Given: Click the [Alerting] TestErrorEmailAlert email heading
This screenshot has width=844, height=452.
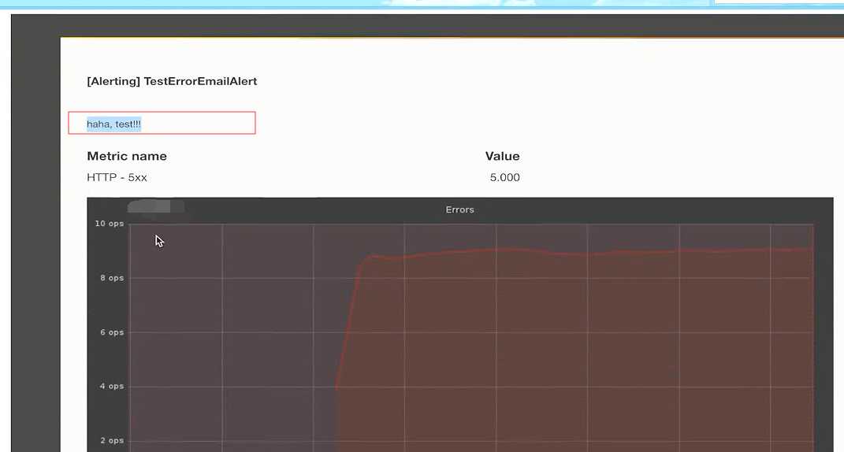Looking at the screenshot, I should [172, 81].
